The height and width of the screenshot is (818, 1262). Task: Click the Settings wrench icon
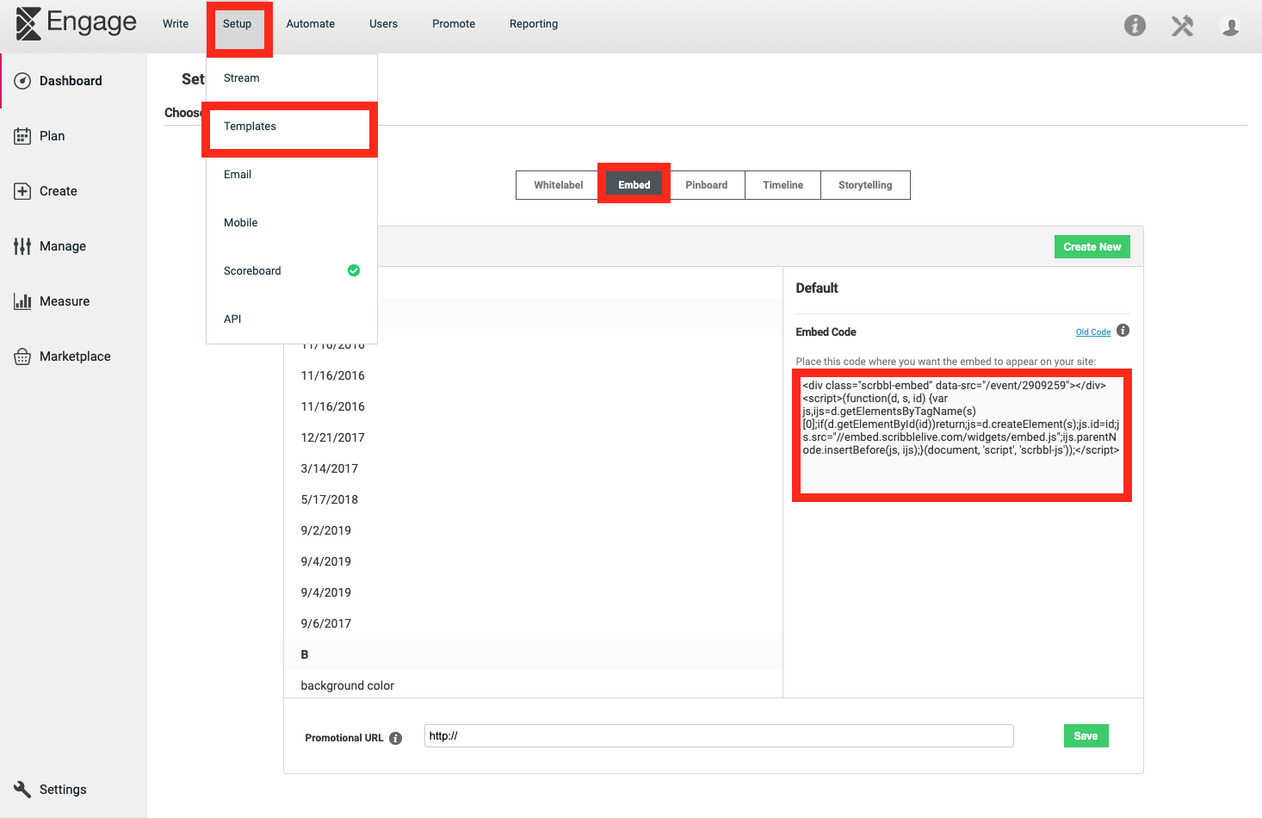[22, 789]
